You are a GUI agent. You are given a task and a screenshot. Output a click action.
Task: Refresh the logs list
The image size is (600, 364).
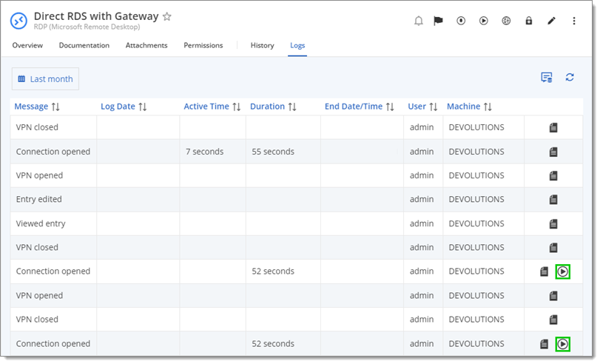tap(570, 78)
